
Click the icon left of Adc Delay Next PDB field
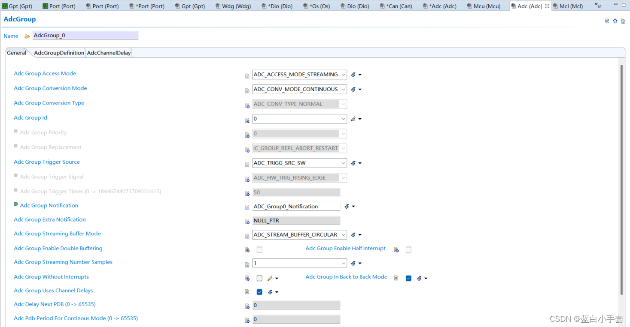point(247,306)
